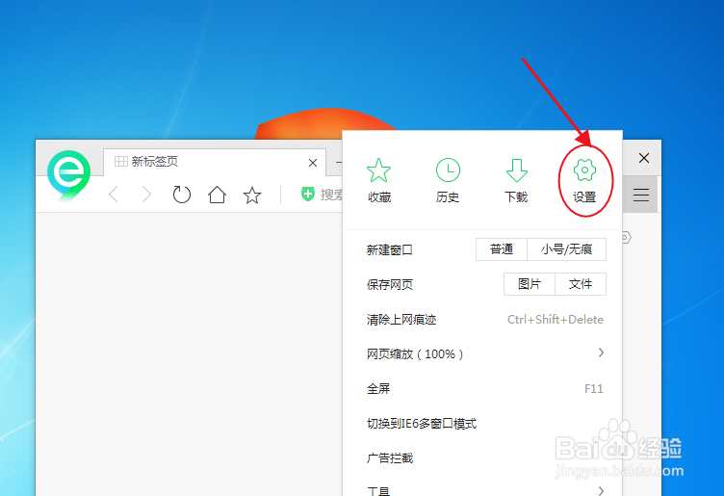This screenshot has height=496, width=724.
Task: Save webpage as 文件
Action: [x=581, y=284]
